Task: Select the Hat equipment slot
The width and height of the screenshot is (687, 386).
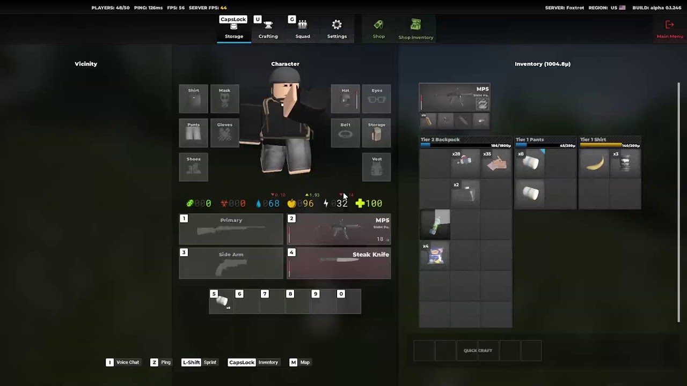Action: (x=345, y=99)
